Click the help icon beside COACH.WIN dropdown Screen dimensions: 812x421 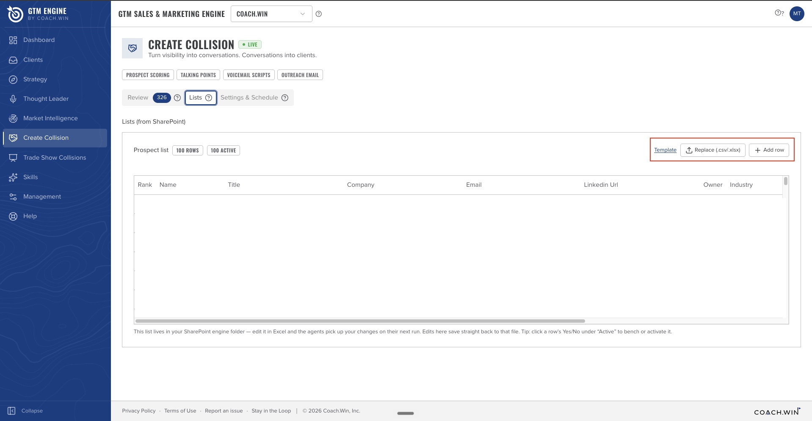[x=319, y=14]
